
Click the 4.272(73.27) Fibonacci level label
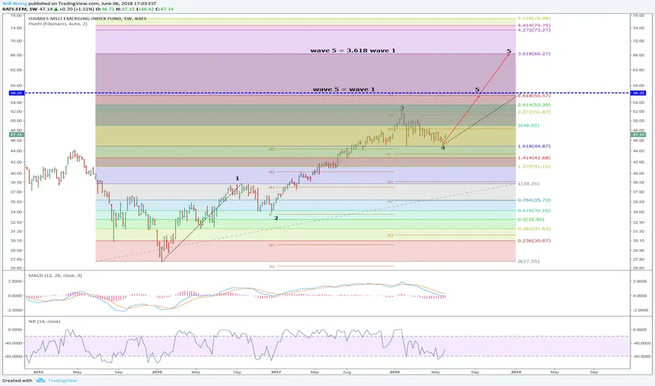(x=534, y=30)
